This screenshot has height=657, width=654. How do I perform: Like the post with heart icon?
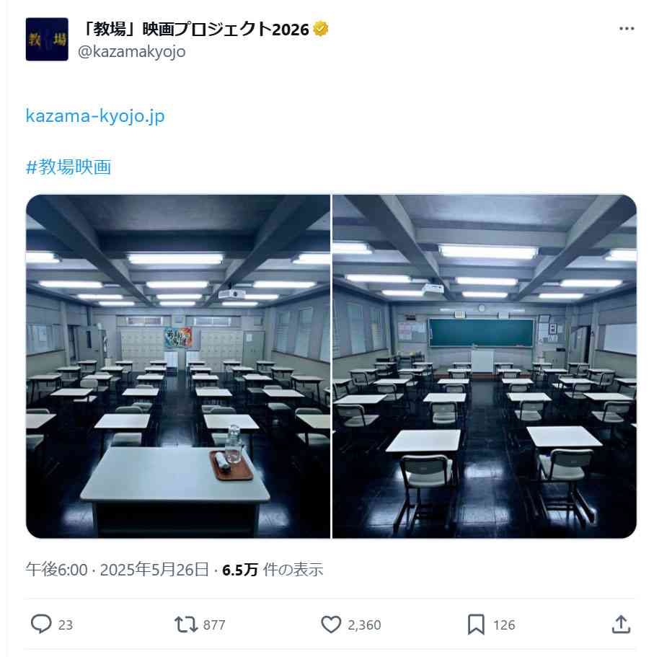331,625
